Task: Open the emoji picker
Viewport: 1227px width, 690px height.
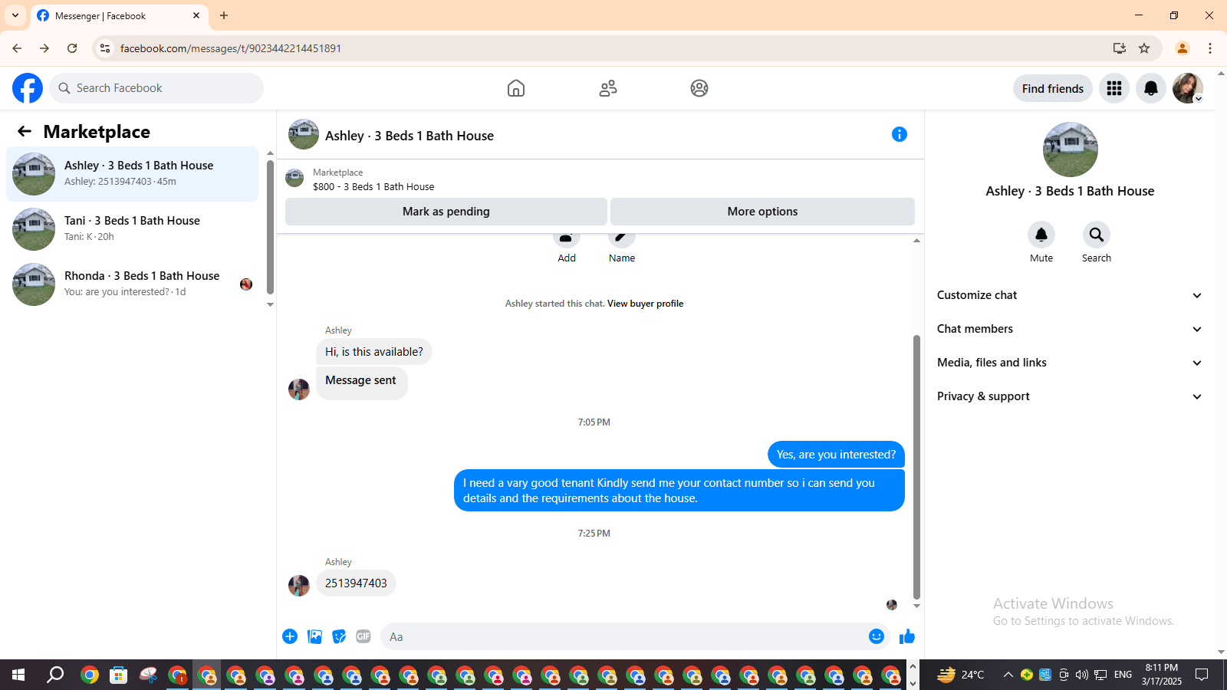Action: (x=877, y=636)
